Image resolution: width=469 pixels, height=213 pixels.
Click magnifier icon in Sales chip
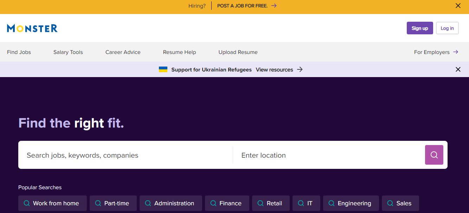click(390, 203)
